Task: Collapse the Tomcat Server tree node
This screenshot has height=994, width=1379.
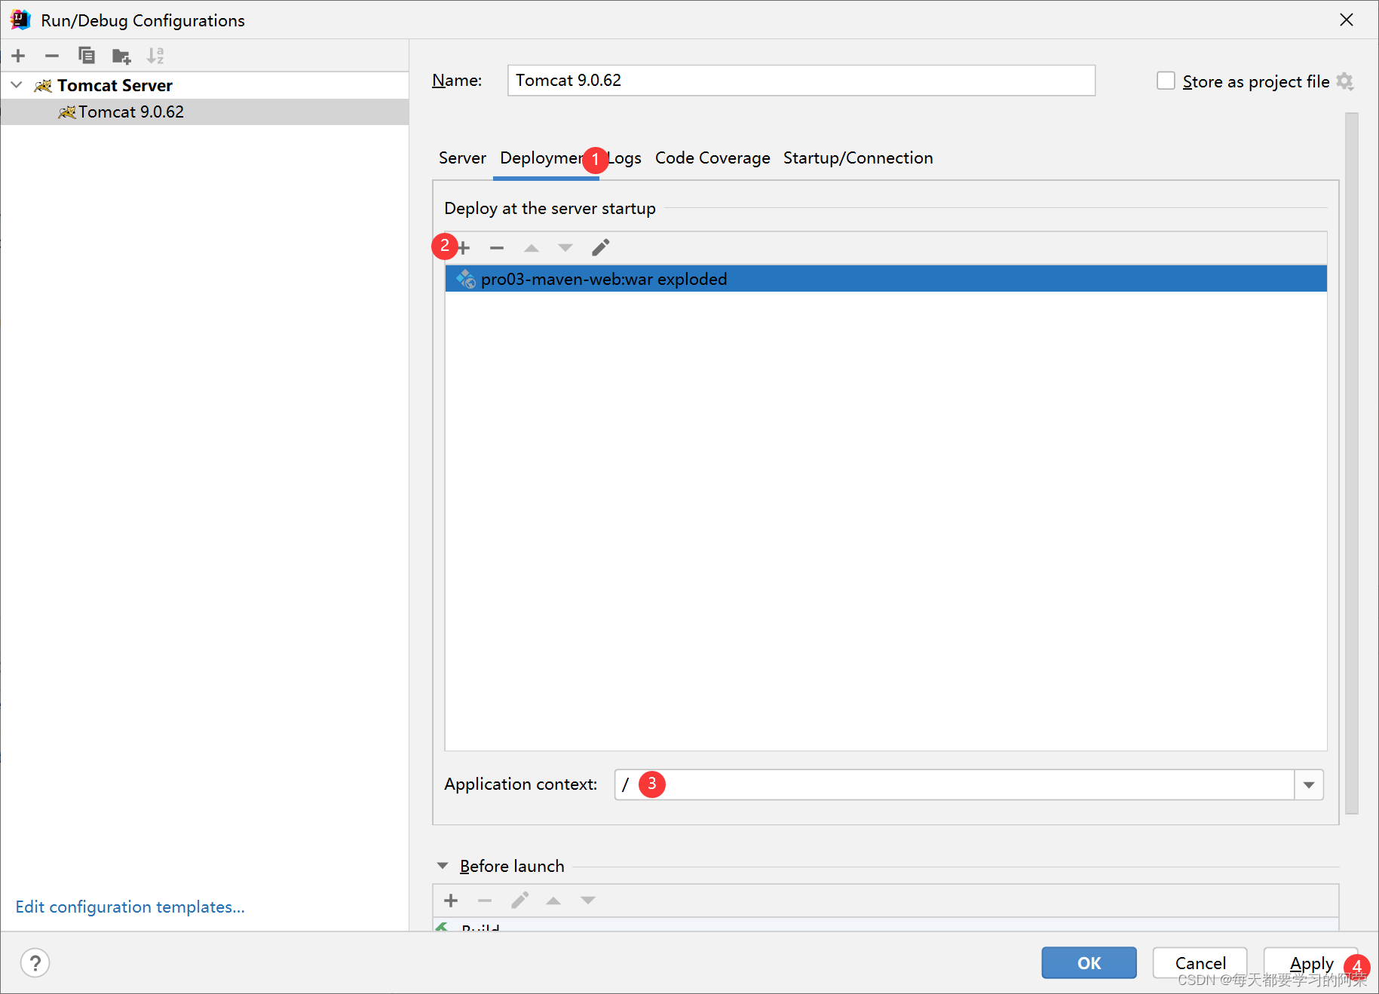Action: 17,85
